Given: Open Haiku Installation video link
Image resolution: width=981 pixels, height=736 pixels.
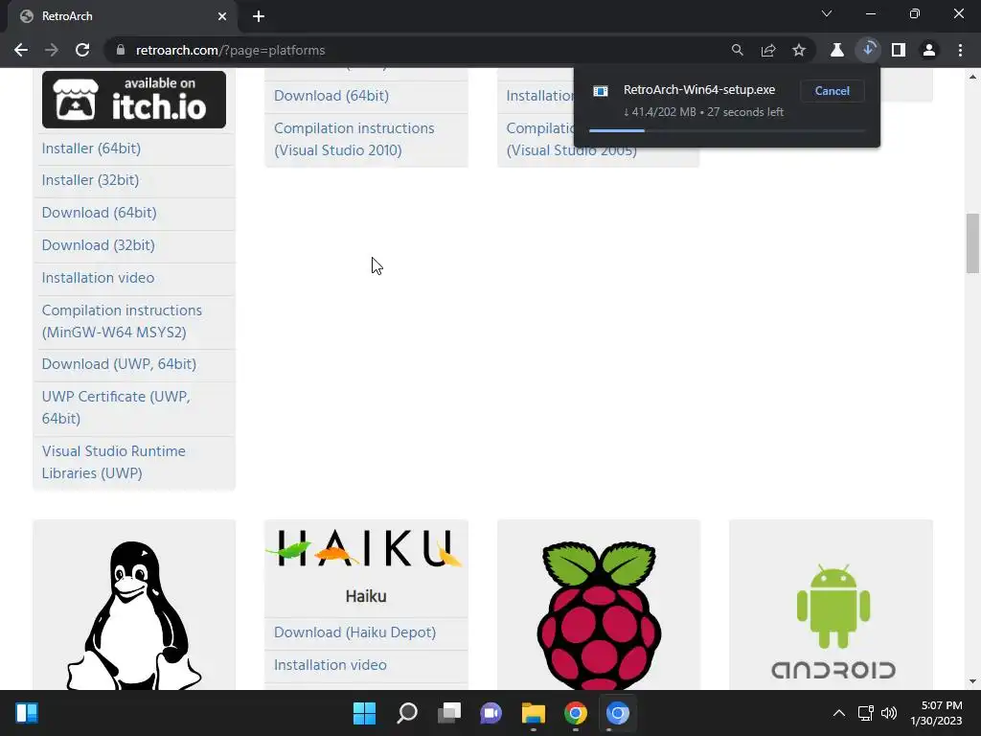Looking at the screenshot, I should click(331, 665).
